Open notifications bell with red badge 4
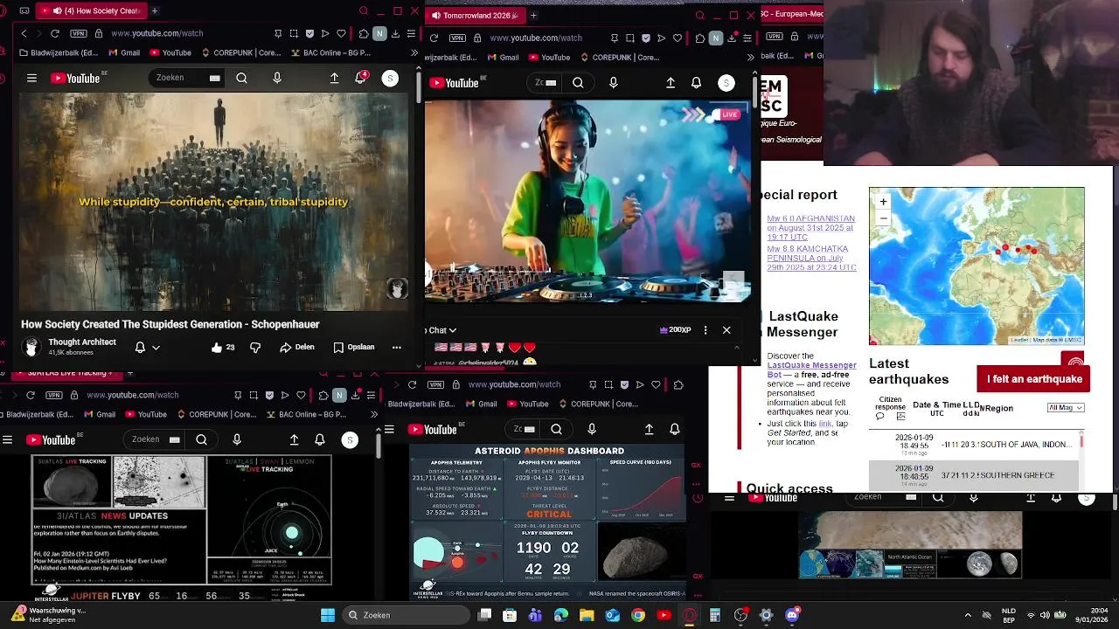Image resolution: width=1119 pixels, height=629 pixels. (361, 78)
